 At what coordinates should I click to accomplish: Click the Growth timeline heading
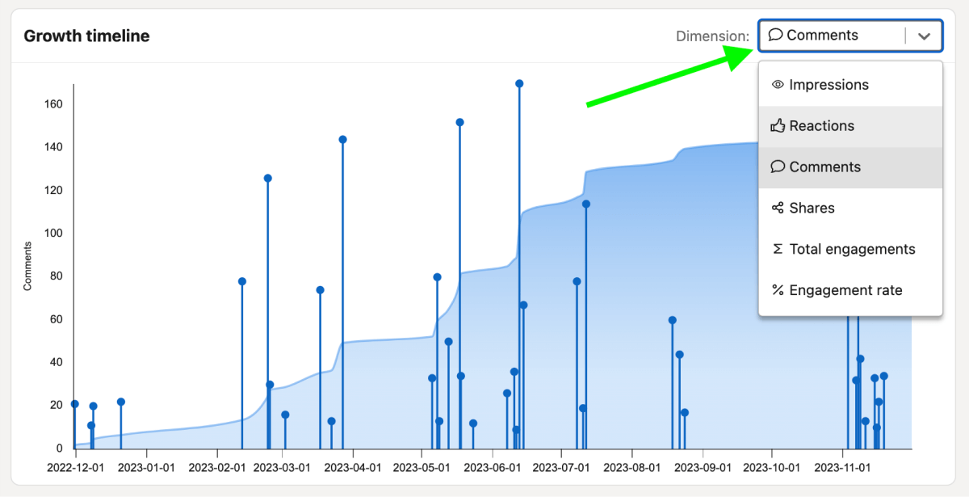(x=87, y=36)
